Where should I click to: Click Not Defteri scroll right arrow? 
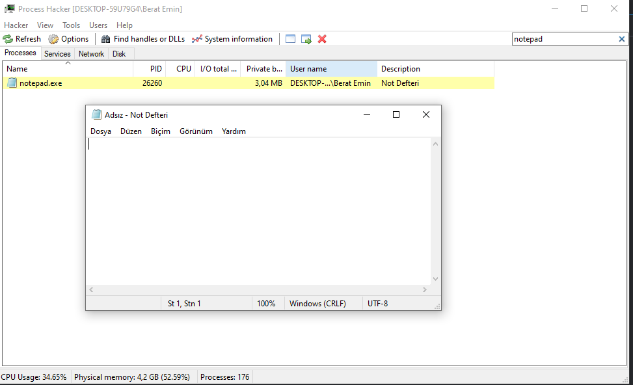[x=425, y=290]
